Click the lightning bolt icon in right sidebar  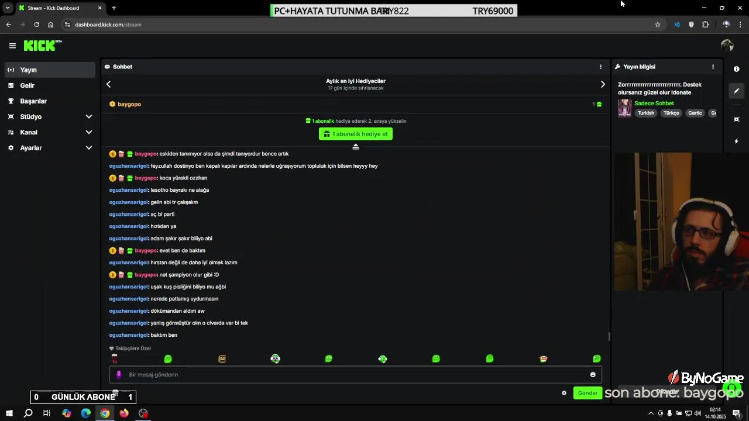[x=737, y=141]
